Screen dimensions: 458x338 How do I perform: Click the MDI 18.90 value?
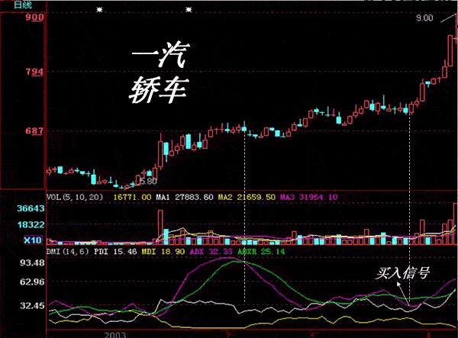coord(163,251)
